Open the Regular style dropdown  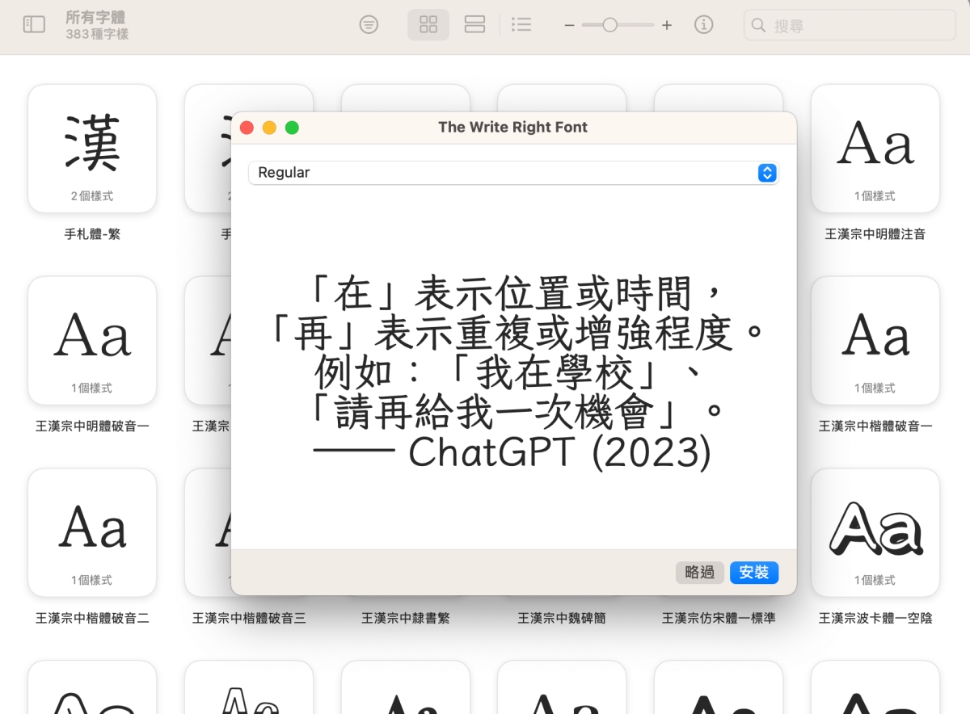[513, 173]
